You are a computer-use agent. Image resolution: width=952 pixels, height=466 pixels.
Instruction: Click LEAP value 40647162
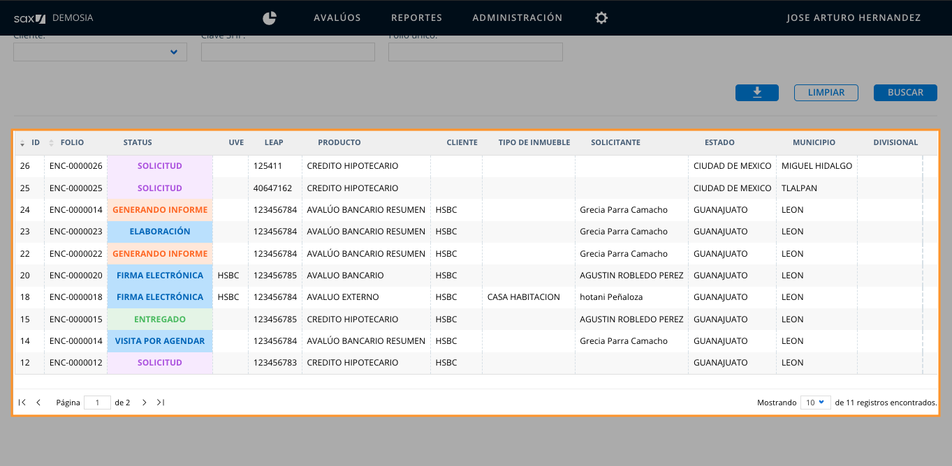point(272,188)
